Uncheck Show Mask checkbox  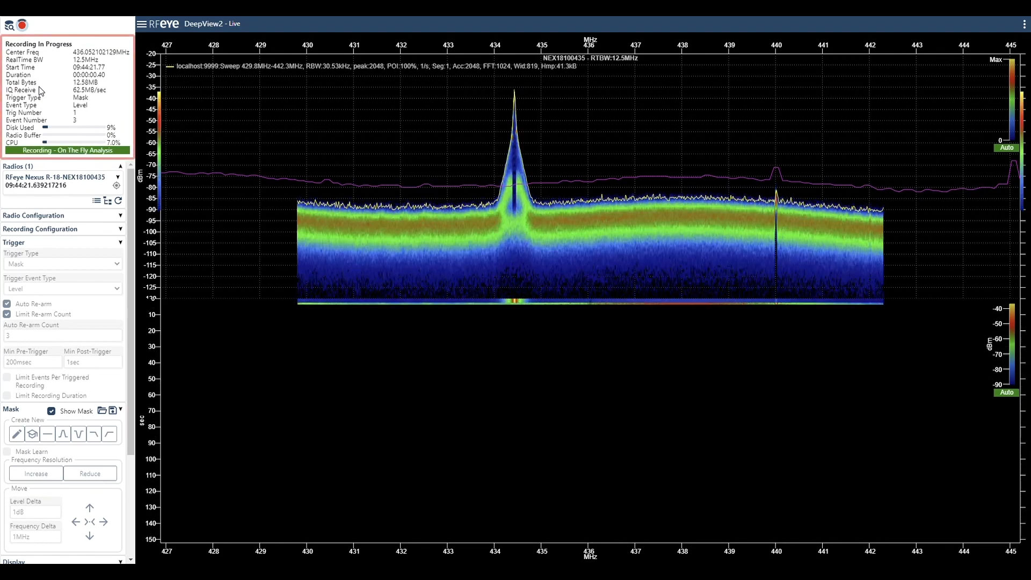(52, 411)
